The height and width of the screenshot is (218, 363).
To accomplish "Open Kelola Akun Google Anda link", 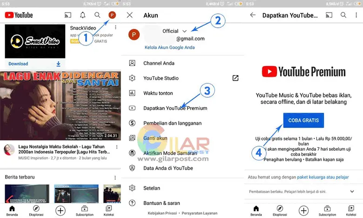I will pyautogui.click(x=170, y=47).
